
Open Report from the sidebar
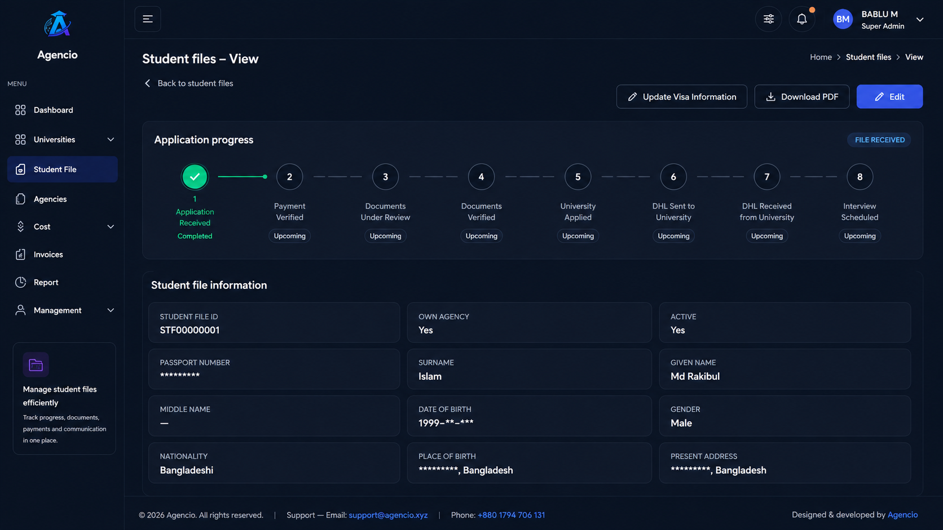pyautogui.click(x=63, y=282)
